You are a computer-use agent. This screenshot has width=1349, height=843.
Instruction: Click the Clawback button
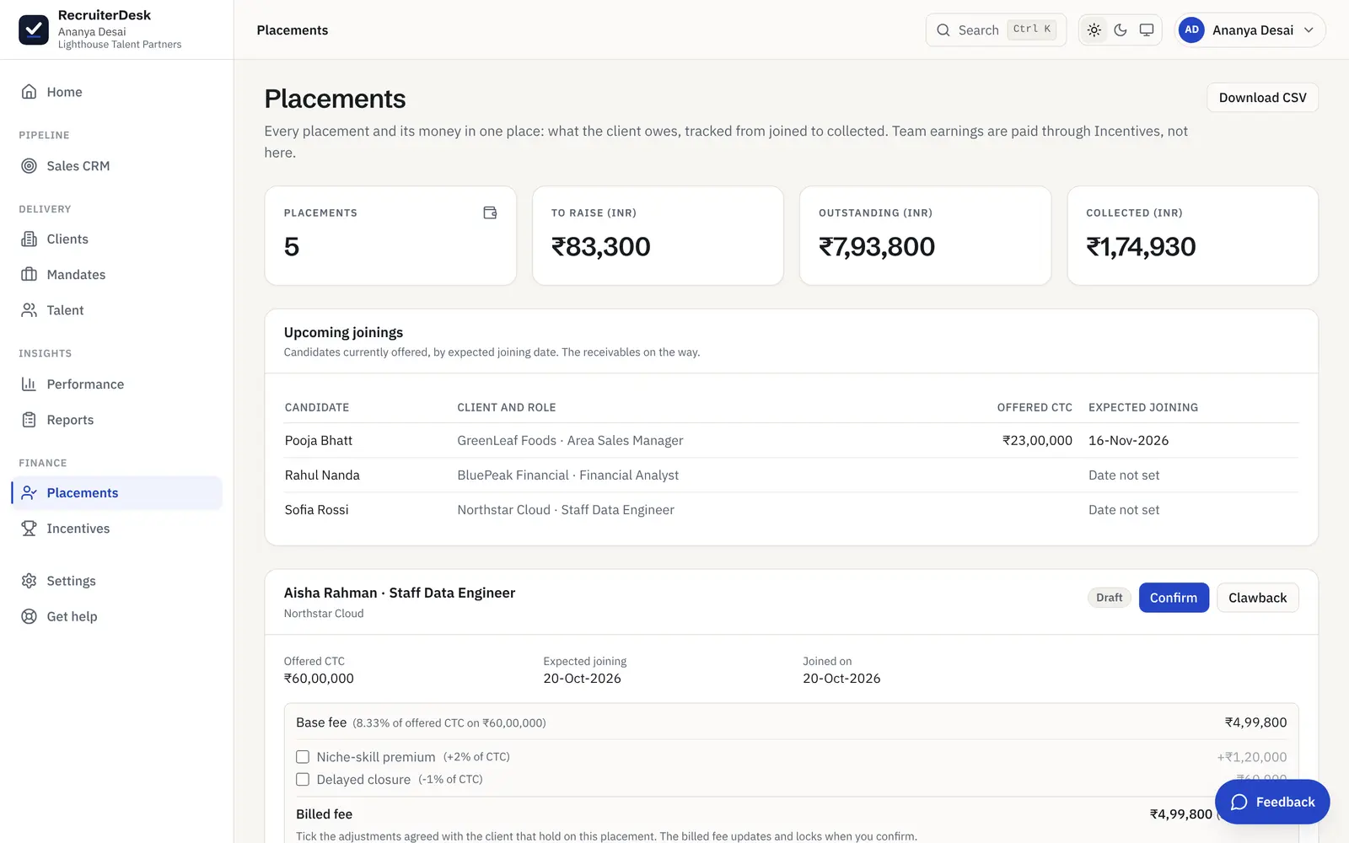1257,598
